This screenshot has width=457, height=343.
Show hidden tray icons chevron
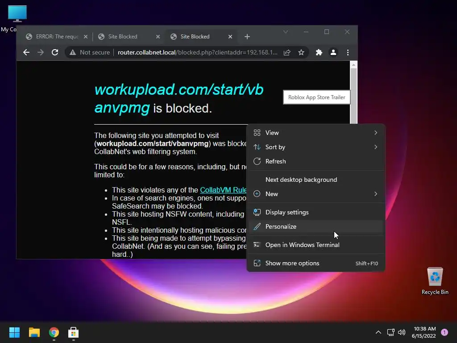(x=378, y=332)
